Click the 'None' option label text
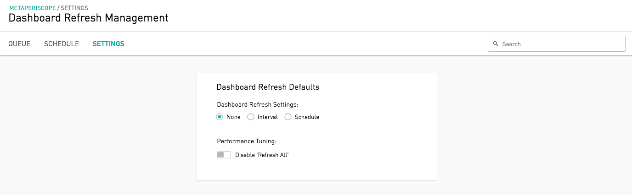Screen dimensions: 632x195 tap(233, 117)
